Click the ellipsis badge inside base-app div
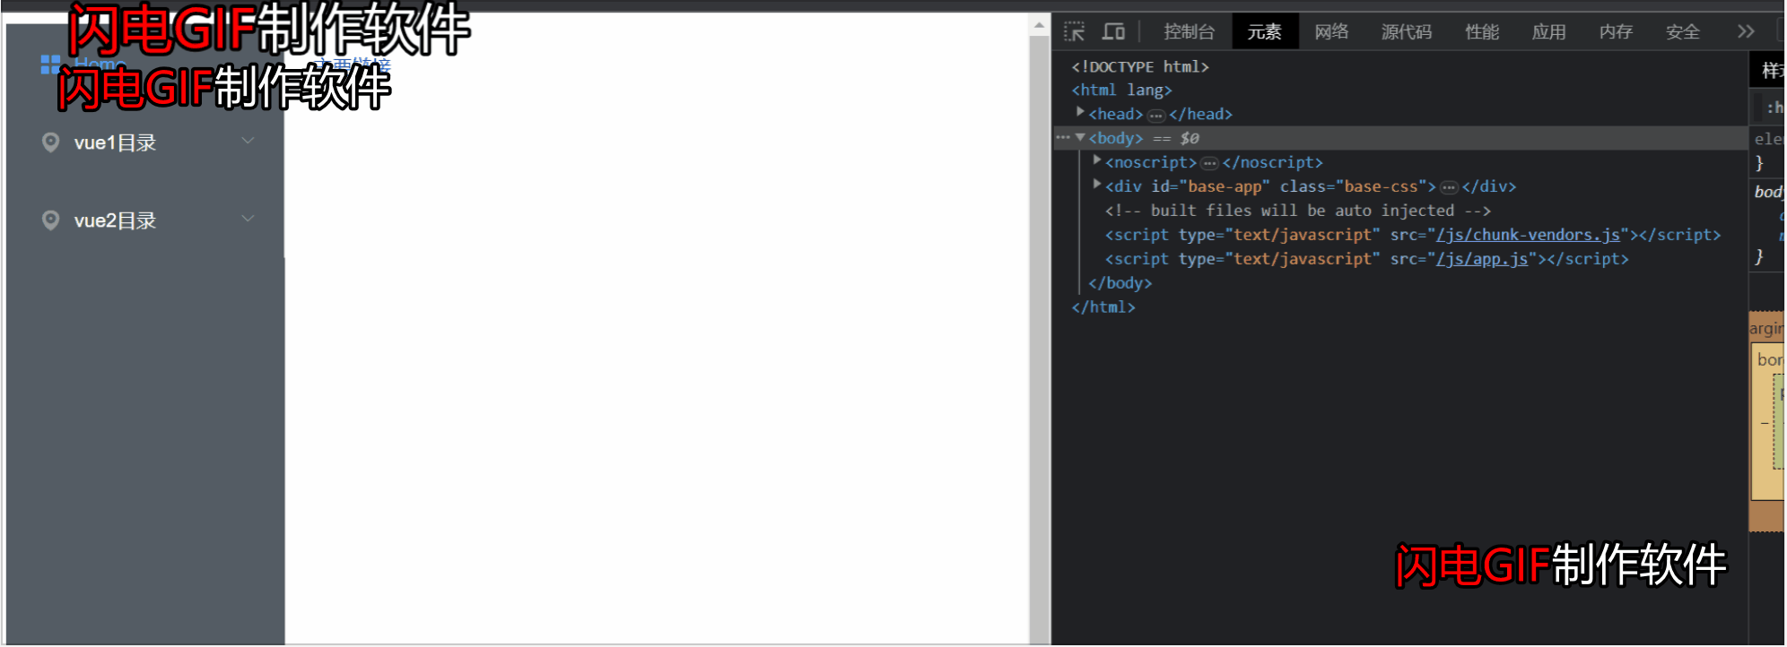Image resolution: width=1787 pixels, height=647 pixels. click(1449, 188)
